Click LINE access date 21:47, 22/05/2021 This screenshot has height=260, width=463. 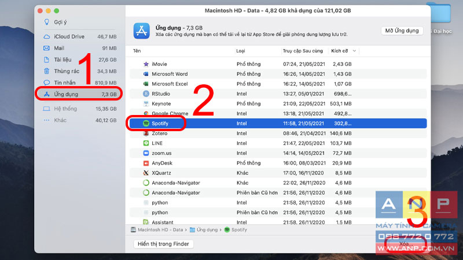pos(304,143)
